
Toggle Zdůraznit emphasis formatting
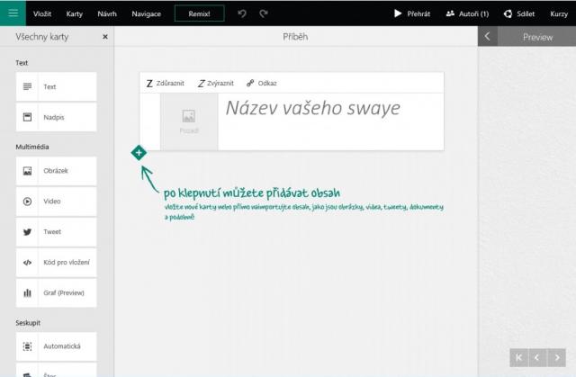166,83
